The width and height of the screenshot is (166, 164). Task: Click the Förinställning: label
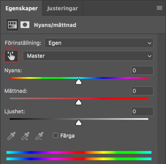pyautogui.click(x=23, y=43)
